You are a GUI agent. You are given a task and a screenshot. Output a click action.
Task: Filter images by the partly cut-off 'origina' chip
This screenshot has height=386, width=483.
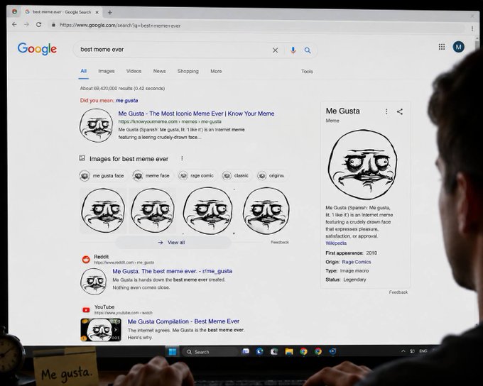tap(271, 176)
